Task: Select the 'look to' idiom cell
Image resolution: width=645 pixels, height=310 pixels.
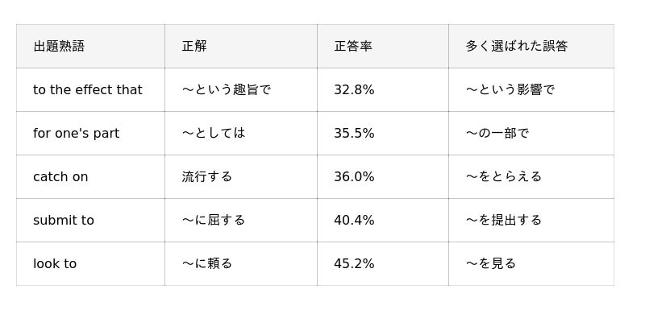Action: click(x=90, y=264)
